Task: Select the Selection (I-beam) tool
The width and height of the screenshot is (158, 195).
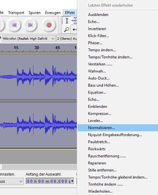Action: coord(67,21)
